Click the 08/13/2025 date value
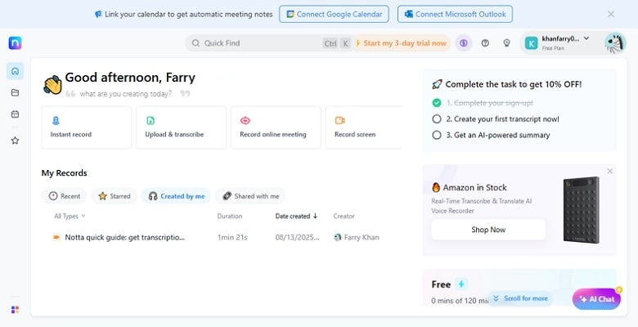The width and height of the screenshot is (638, 327). 298,237
